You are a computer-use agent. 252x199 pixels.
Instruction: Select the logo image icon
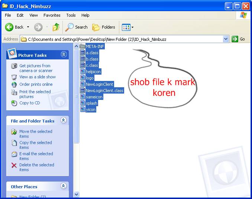(83, 78)
